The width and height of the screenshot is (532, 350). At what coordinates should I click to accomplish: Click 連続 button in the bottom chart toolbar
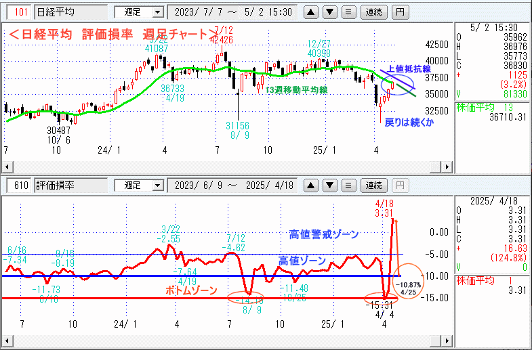pyautogui.click(x=374, y=185)
